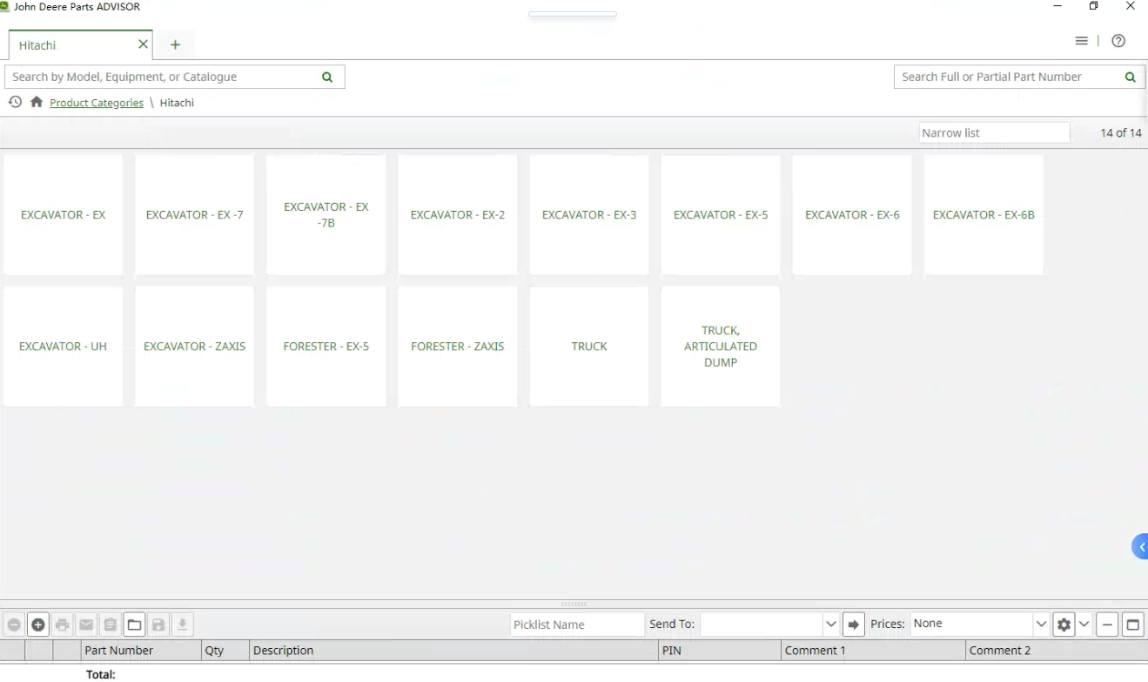Image resolution: width=1148 pixels, height=682 pixels.
Task: Open EXCAVATOR - UH tile
Action: point(63,346)
